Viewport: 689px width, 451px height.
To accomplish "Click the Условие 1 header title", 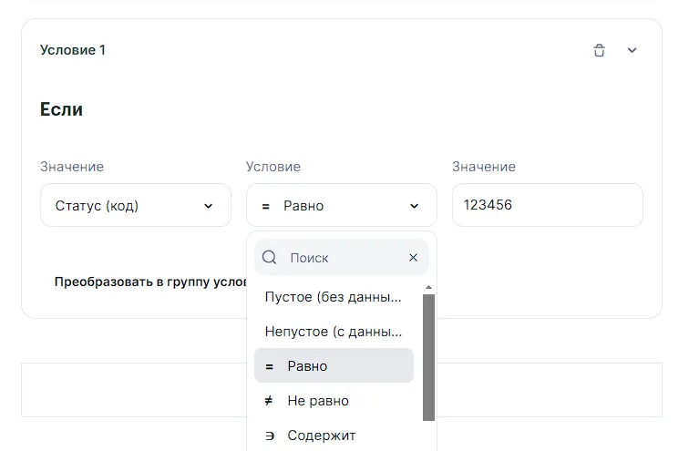I will (x=73, y=50).
